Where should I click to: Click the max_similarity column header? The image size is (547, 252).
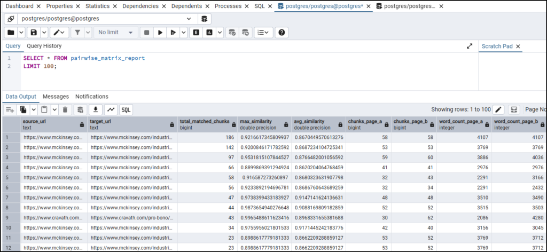264,124
